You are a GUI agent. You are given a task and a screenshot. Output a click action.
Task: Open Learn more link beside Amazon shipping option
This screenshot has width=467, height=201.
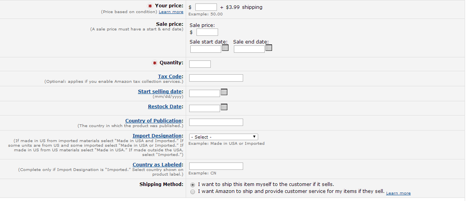(x=398, y=193)
